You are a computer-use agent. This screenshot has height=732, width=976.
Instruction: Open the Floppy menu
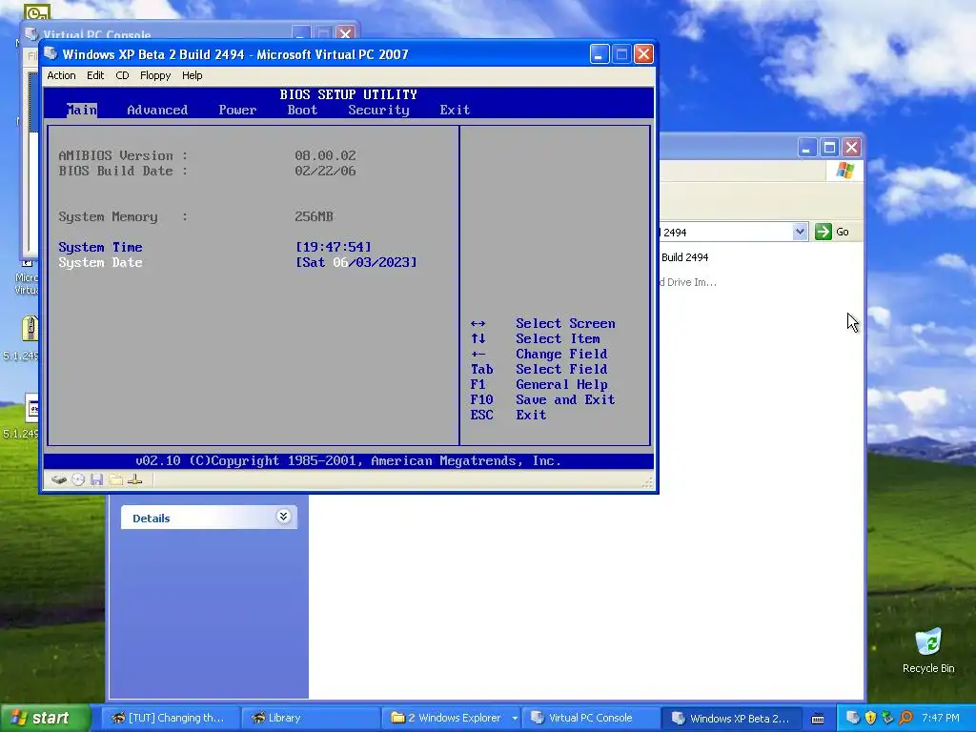[x=155, y=75]
